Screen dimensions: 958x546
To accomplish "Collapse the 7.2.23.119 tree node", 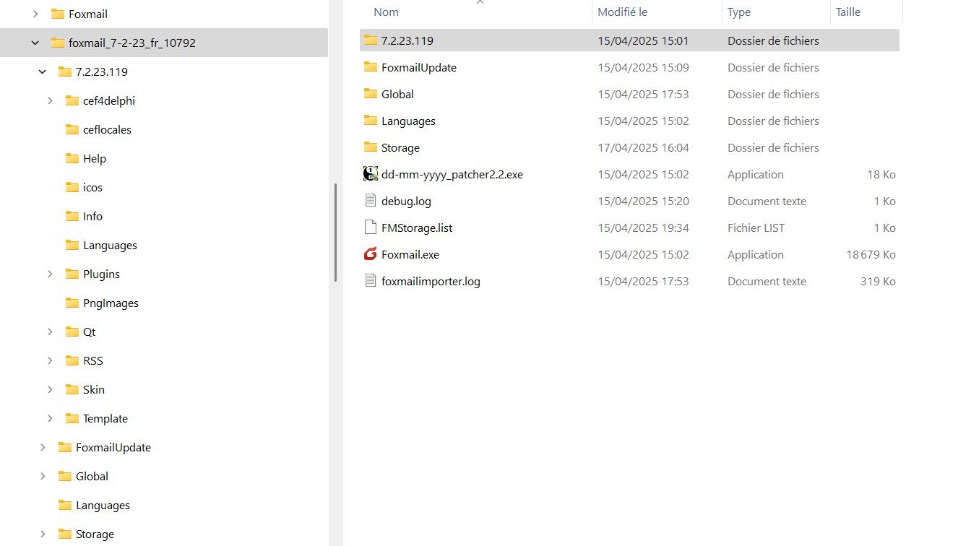I will (x=43, y=71).
